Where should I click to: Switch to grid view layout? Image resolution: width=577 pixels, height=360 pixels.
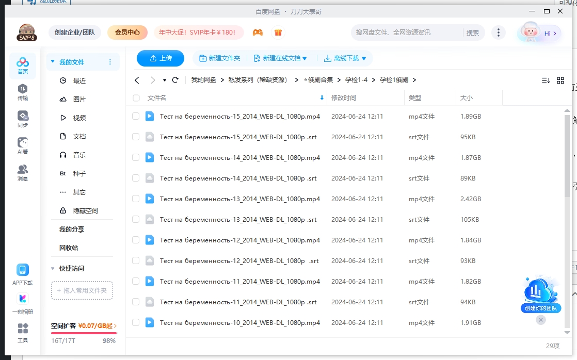click(560, 80)
